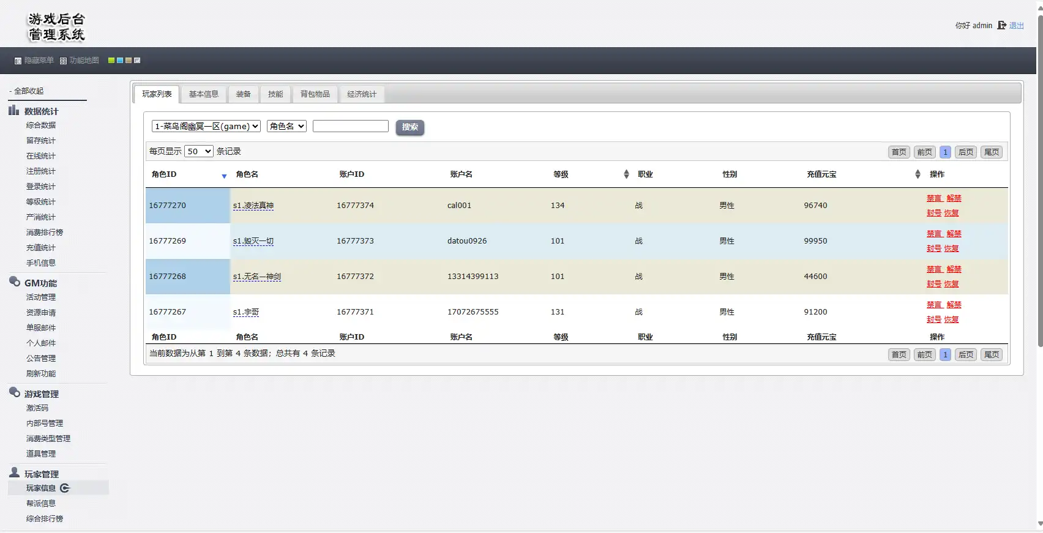
Task: Click the logout icon next to 退出
Action: pyautogui.click(x=1002, y=25)
